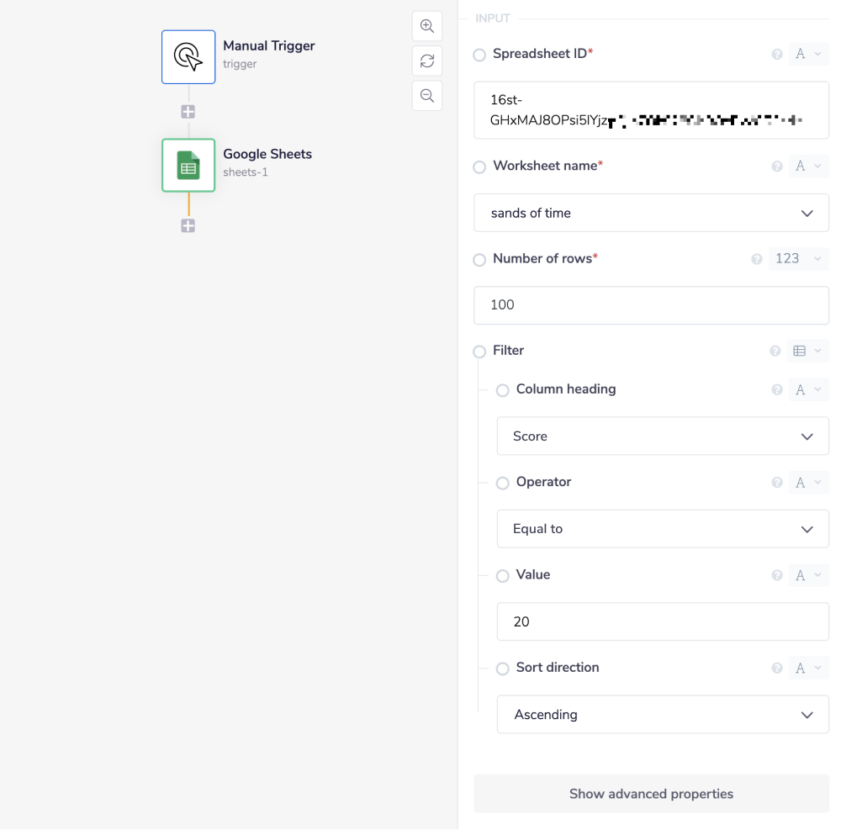Select the zoom in icon on canvas
The height and width of the screenshot is (830, 841).
coord(426,26)
